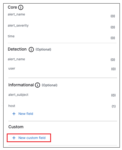Click the Custom section heading
This screenshot has width=122, height=150.
(16, 127)
